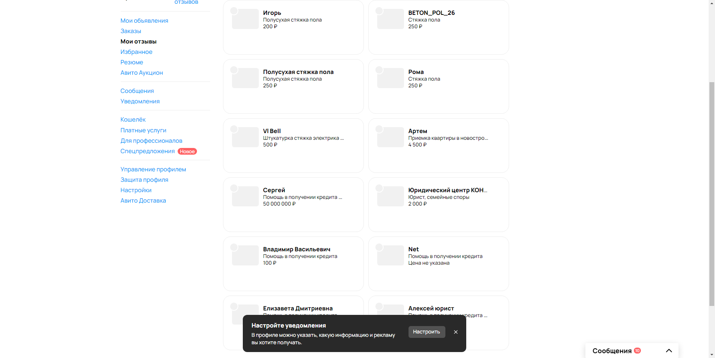The image size is (715, 358).
Task: Go to Избранное section
Action: pyautogui.click(x=136, y=52)
